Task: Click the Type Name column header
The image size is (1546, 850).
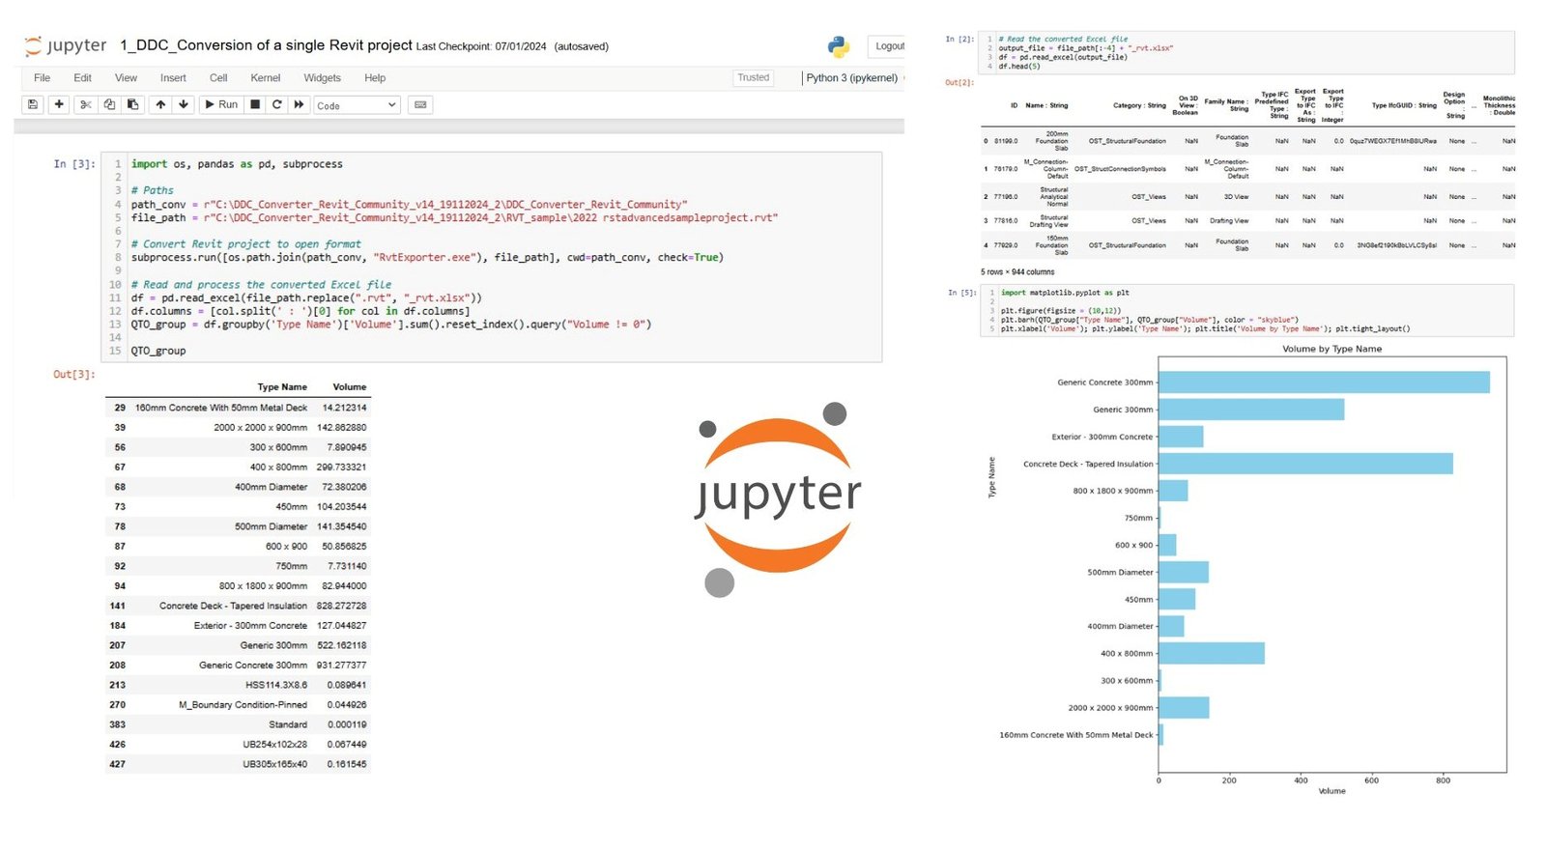Action: pos(282,386)
